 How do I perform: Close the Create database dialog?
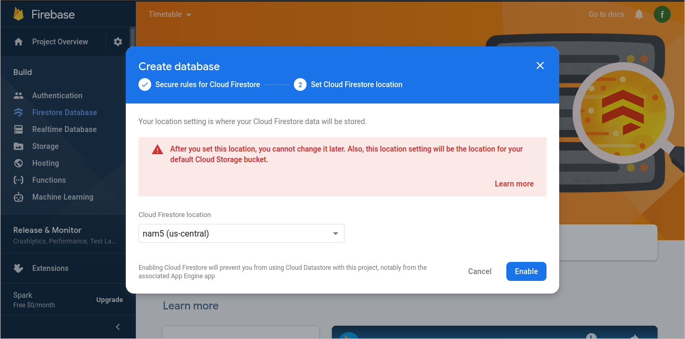(540, 65)
